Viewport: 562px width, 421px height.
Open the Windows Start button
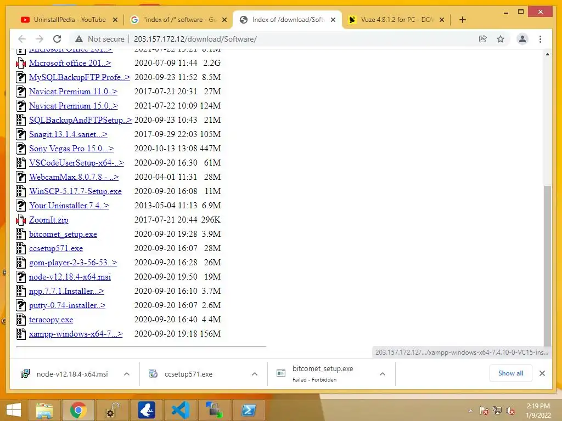[14, 410]
